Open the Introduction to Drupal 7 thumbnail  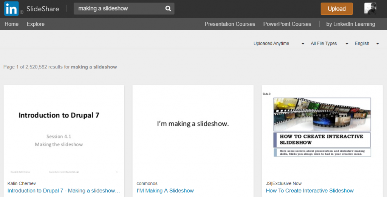click(x=64, y=130)
